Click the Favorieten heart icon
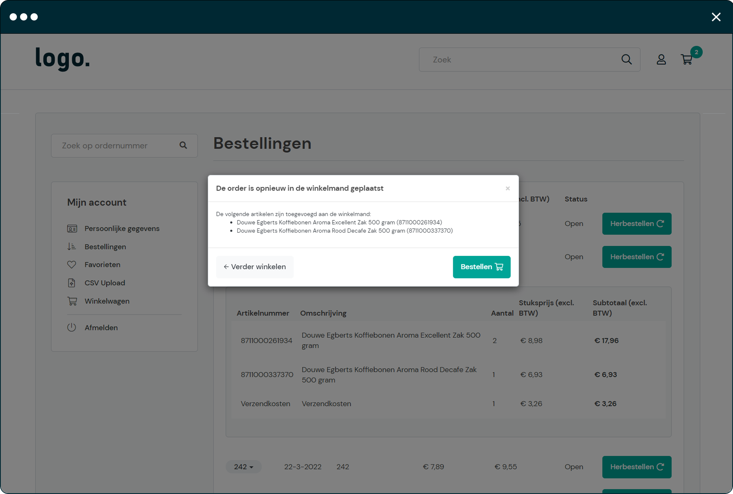This screenshot has width=733, height=494. coord(72,265)
